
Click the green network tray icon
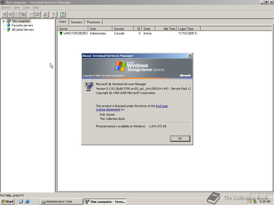click(x=255, y=202)
